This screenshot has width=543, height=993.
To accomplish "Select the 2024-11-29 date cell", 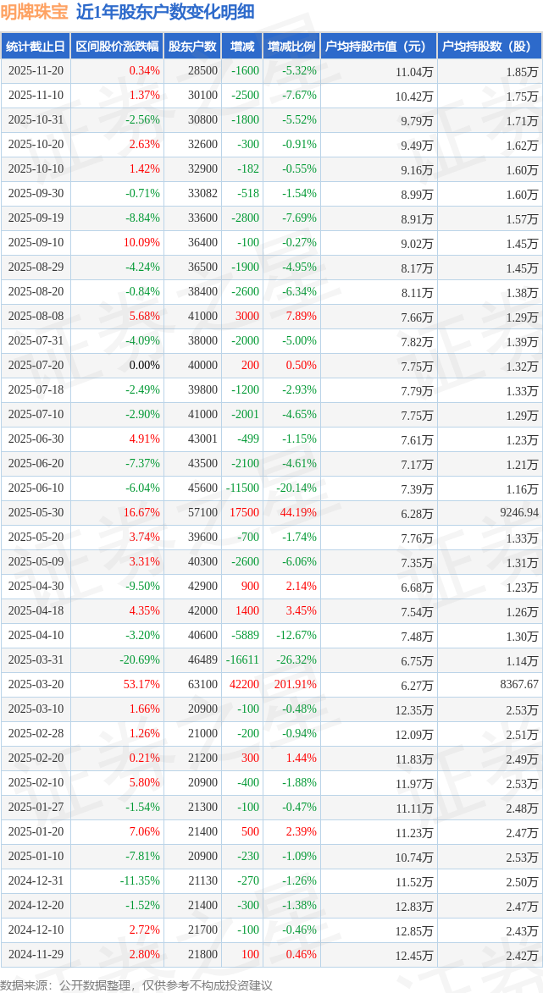I will [36, 955].
